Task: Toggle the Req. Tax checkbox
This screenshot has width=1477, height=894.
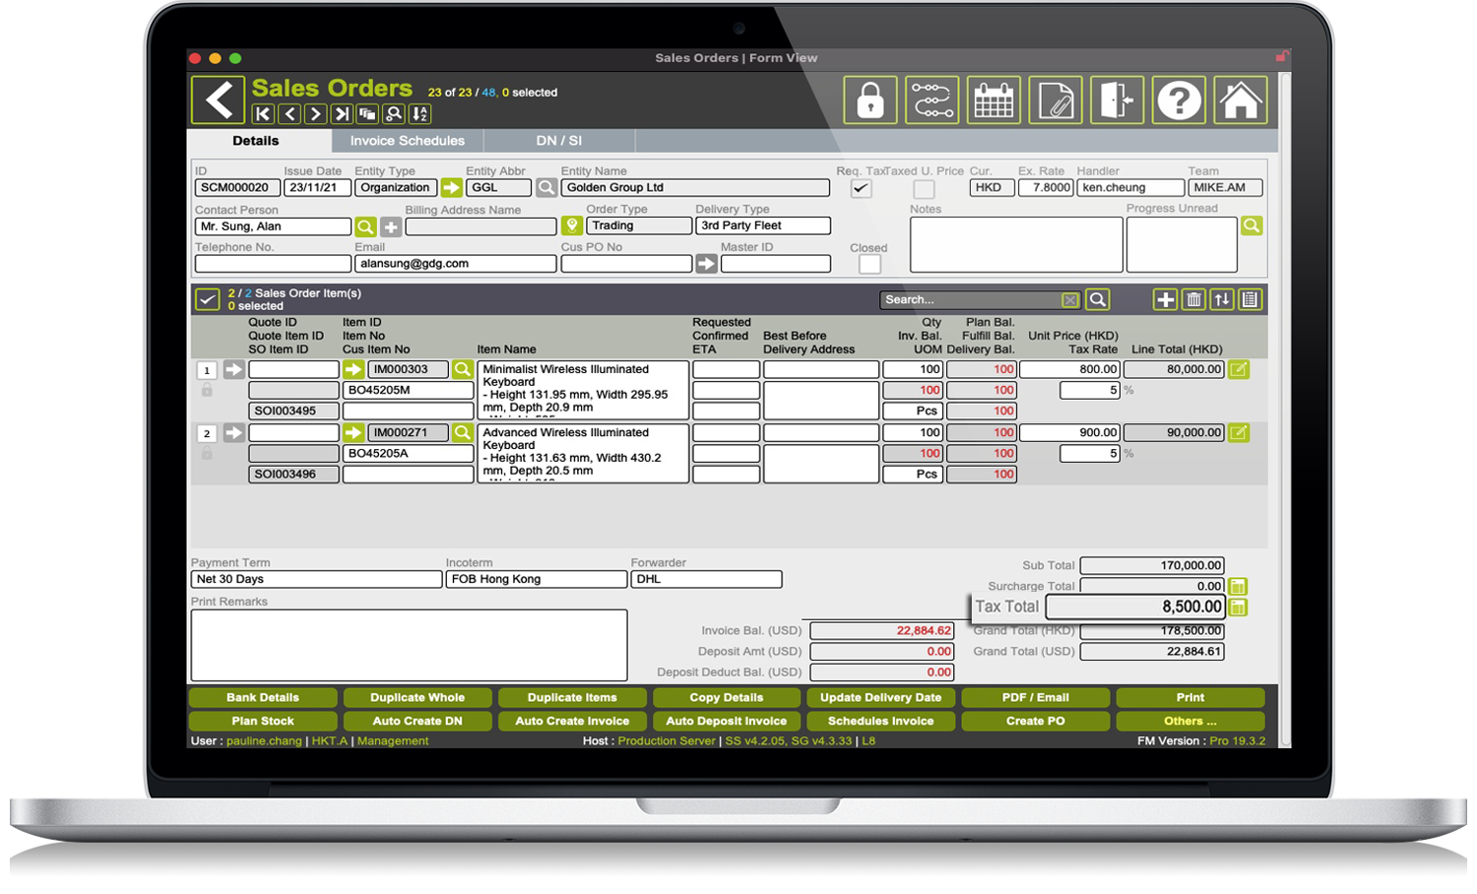Action: point(861,188)
